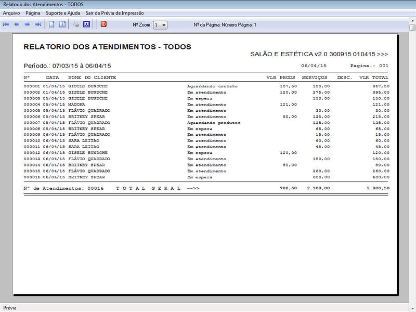Image resolution: width=416 pixels, height=312 pixels.
Task: Open the Página menu
Action: (33, 12)
